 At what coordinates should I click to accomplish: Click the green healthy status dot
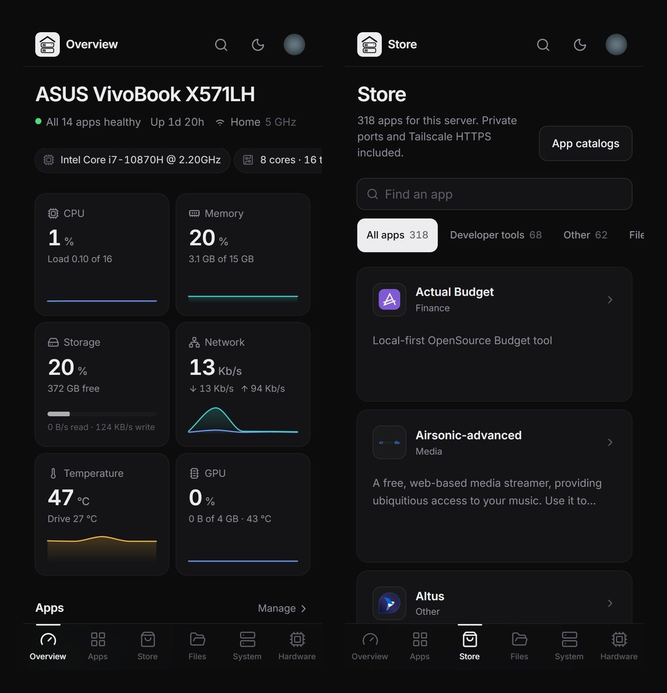(39, 121)
